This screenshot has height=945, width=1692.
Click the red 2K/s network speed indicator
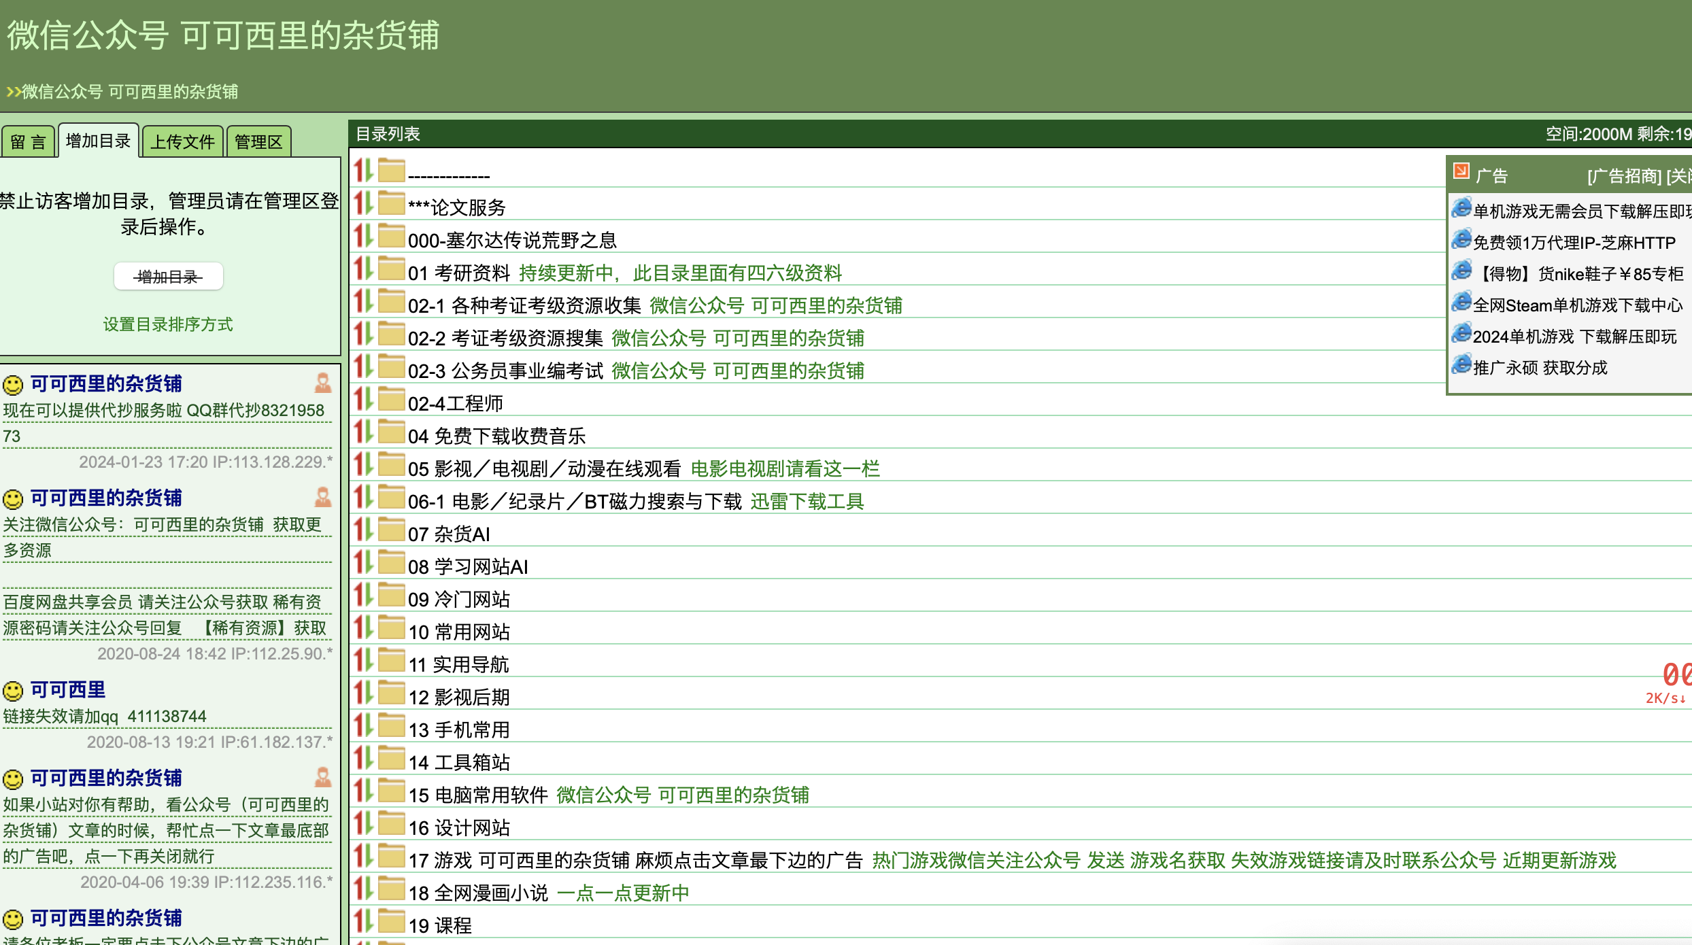coord(1665,698)
